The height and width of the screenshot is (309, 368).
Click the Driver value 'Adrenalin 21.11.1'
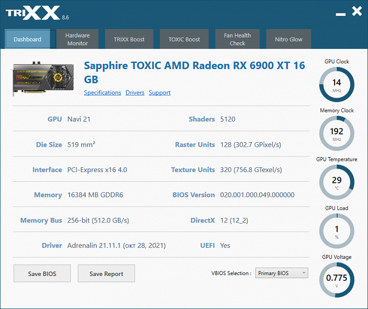(x=94, y=245)
